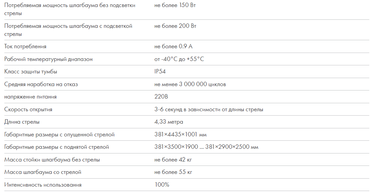
Task: Click the 'не более 0.9 А' current value
Action: (x=173, y=47)
